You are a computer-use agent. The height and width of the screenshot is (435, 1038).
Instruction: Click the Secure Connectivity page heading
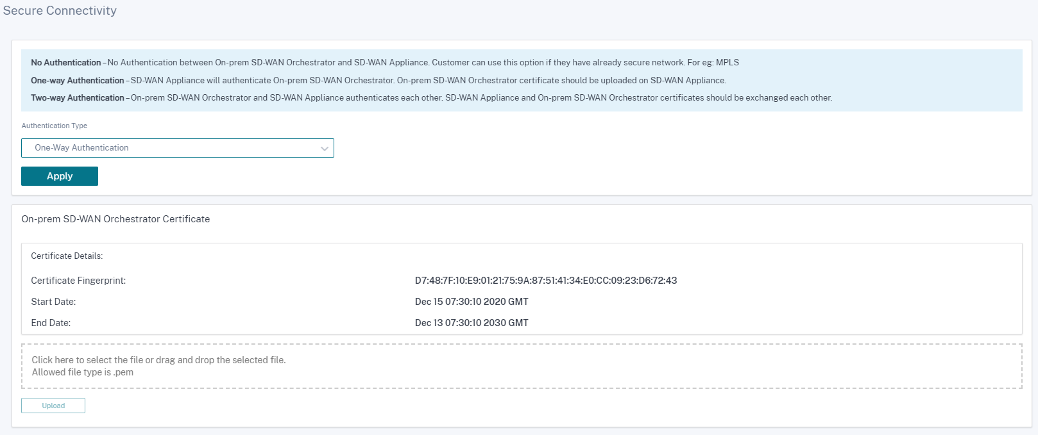60,11
